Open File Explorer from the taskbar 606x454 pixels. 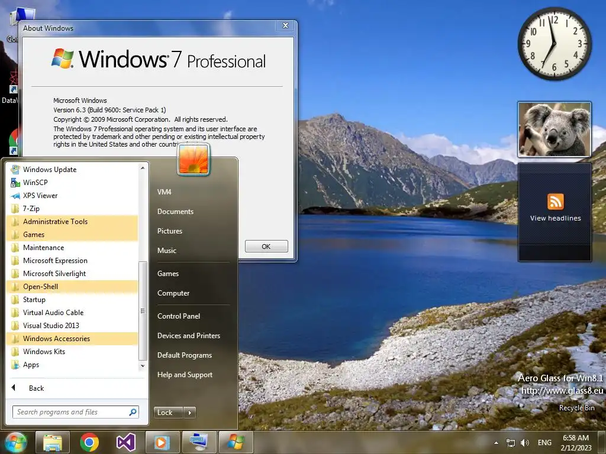(53, 442)
